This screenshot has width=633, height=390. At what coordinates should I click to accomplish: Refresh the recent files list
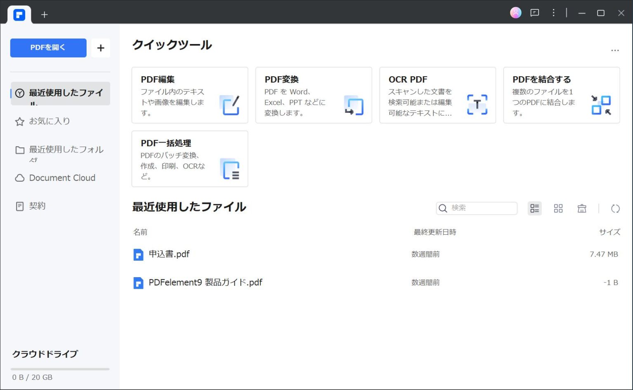click(x=615, y=208)
